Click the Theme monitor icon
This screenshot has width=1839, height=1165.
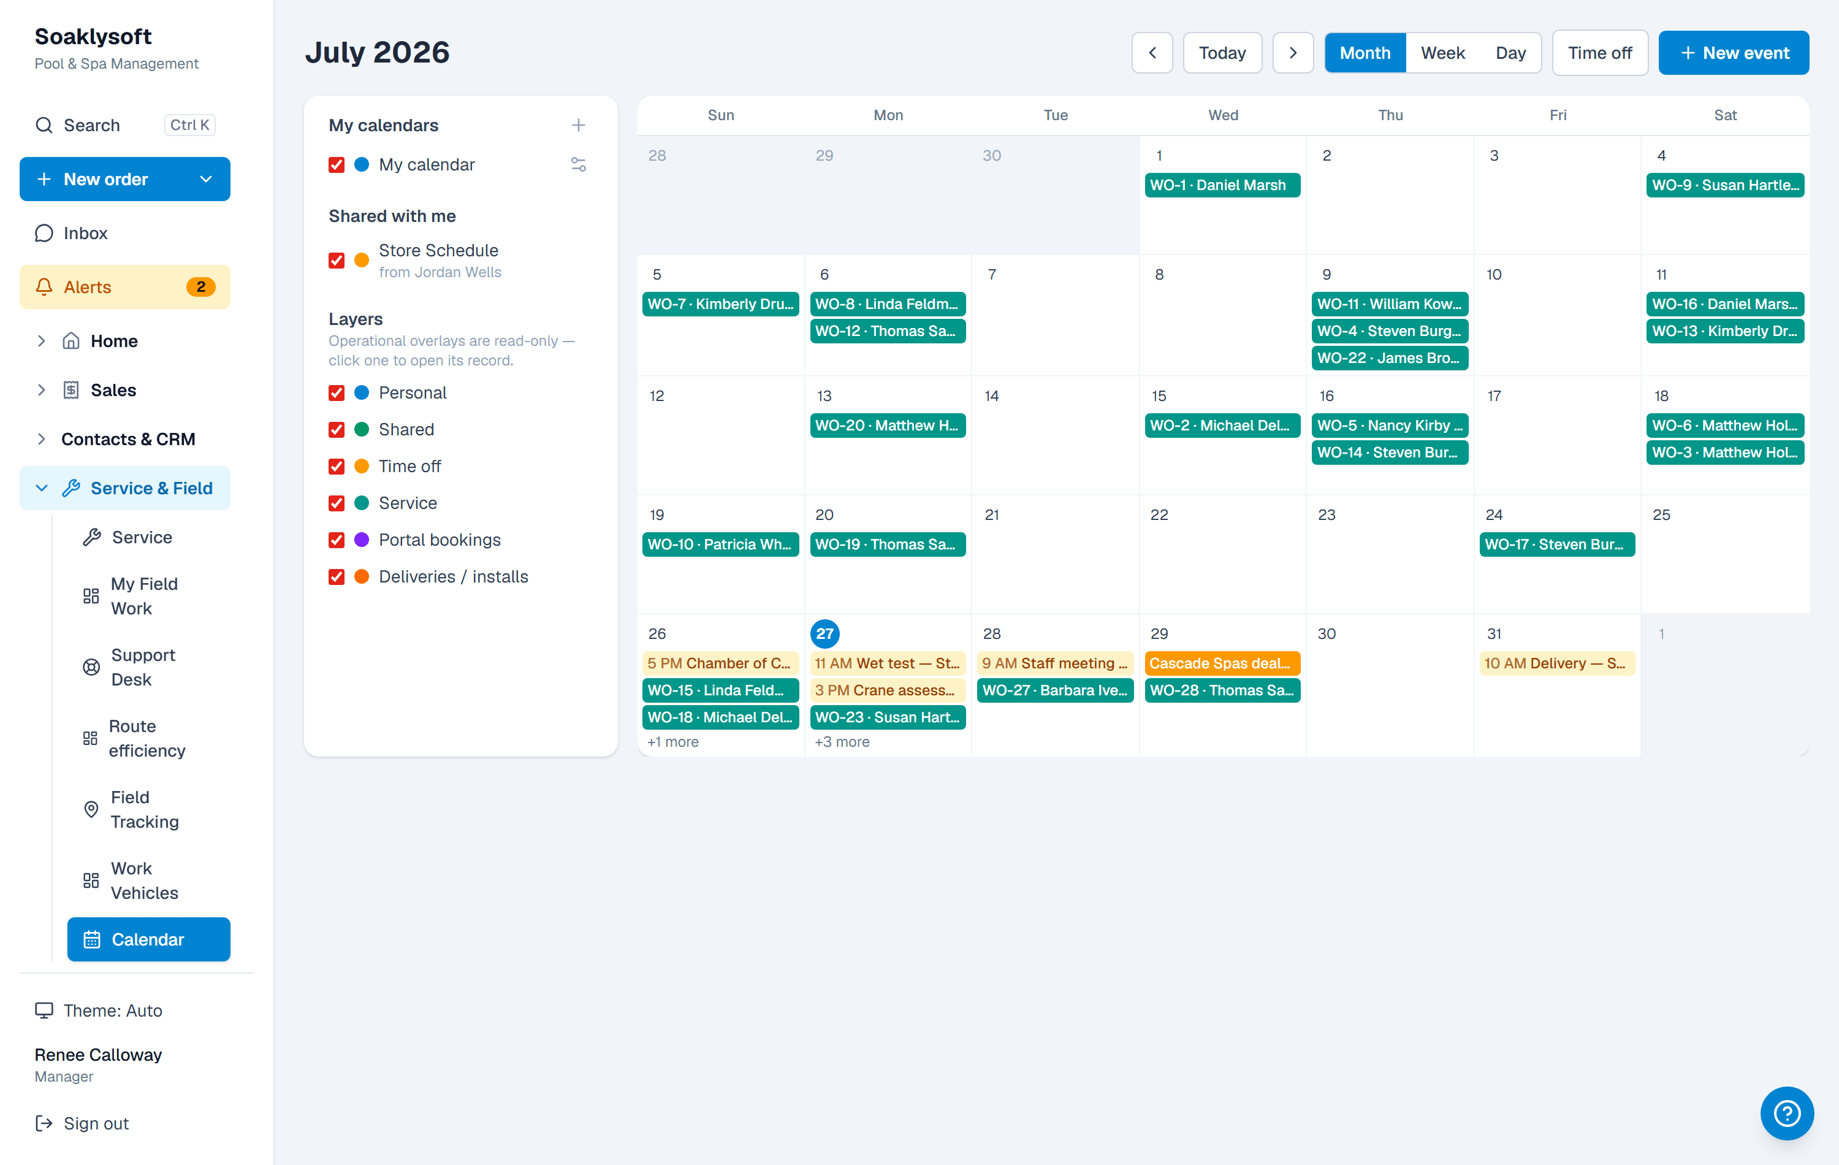click(44, 1010)
